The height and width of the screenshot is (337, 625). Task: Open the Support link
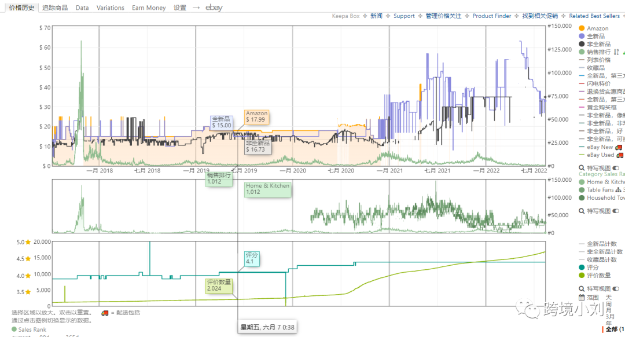pos(404,16)
